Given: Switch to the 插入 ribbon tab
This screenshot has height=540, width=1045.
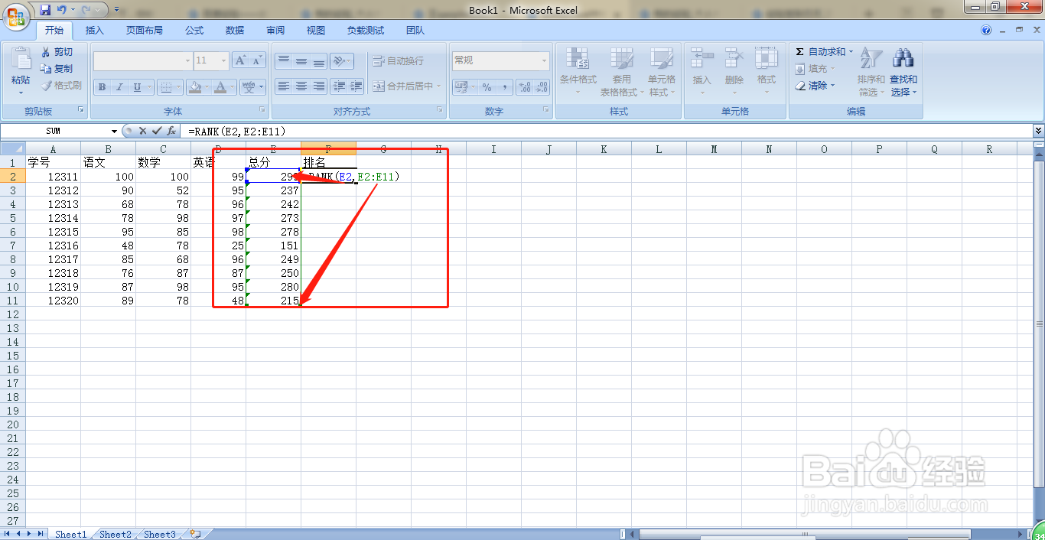Looking at the screenshot, I should pyautogui.click(x=95, y=30).
